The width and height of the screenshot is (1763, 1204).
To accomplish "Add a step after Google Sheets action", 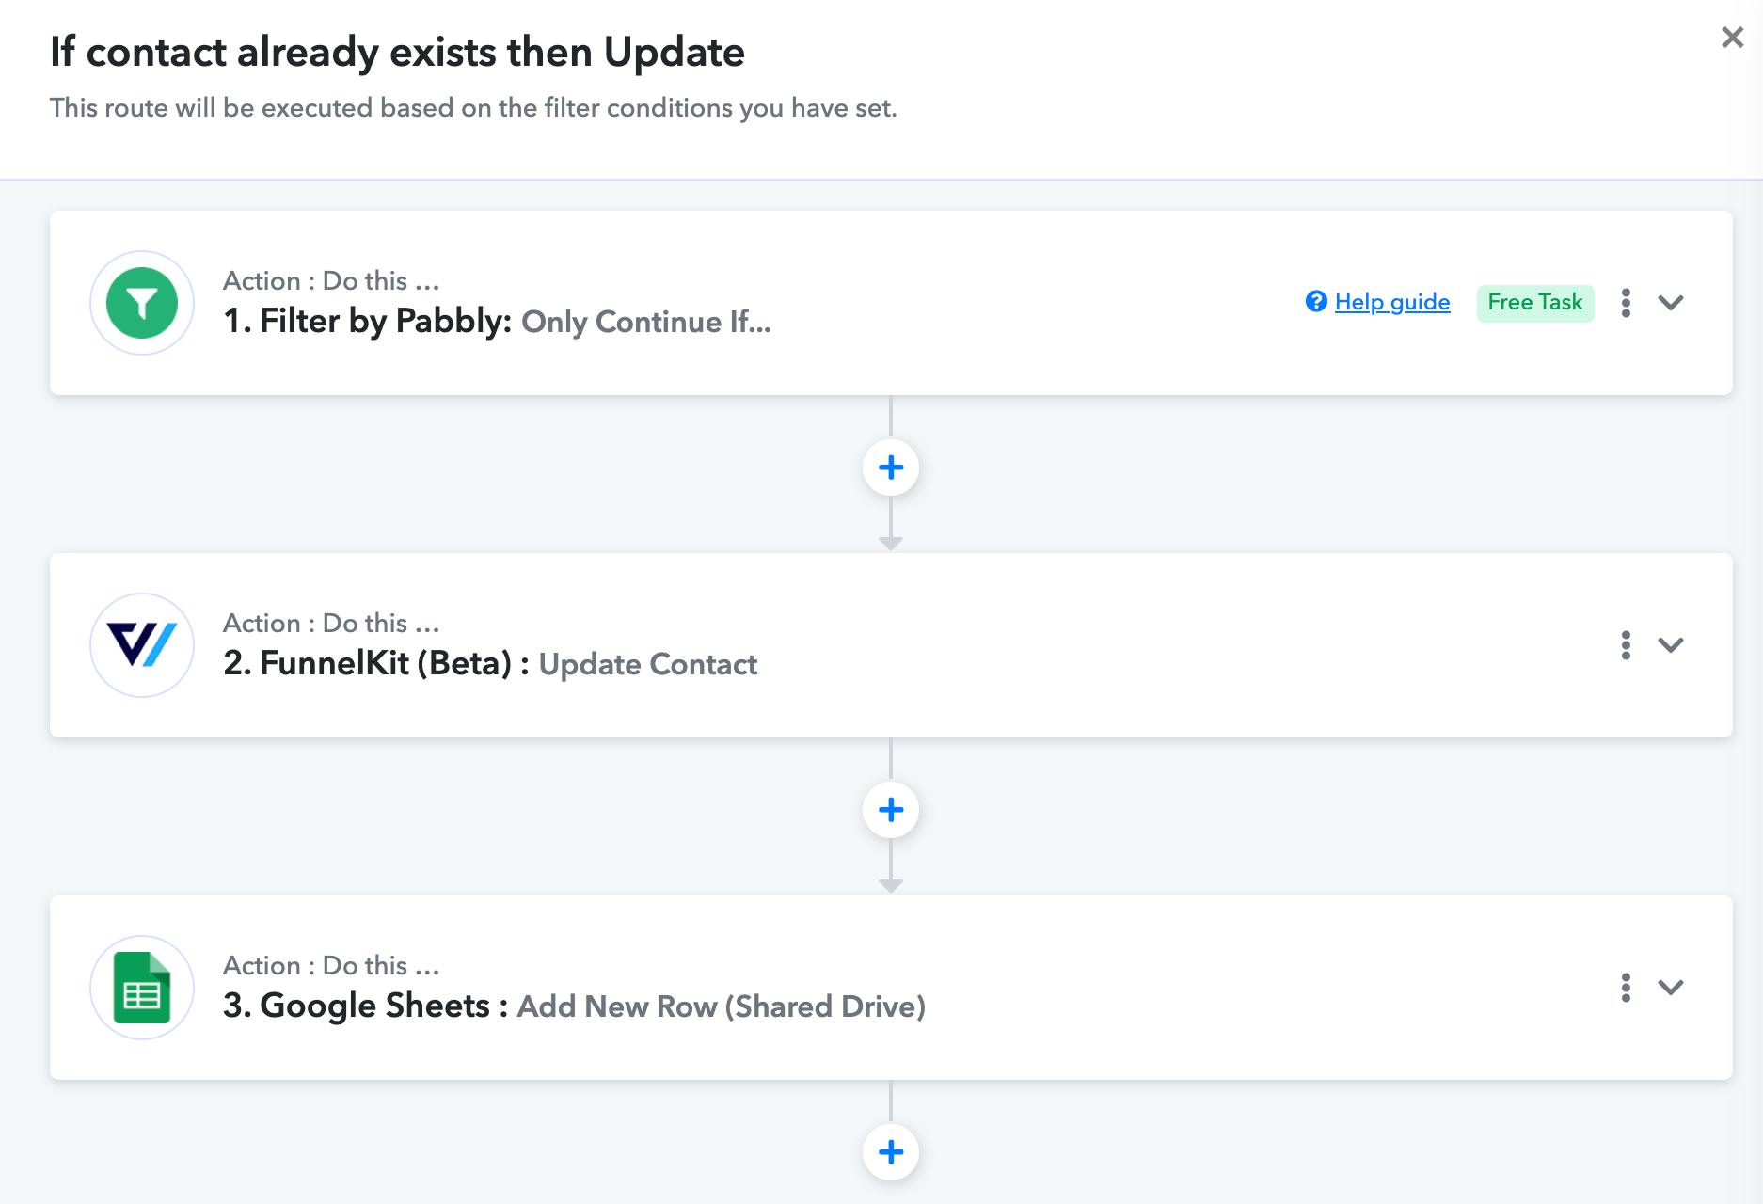I will click(891, 1152).
